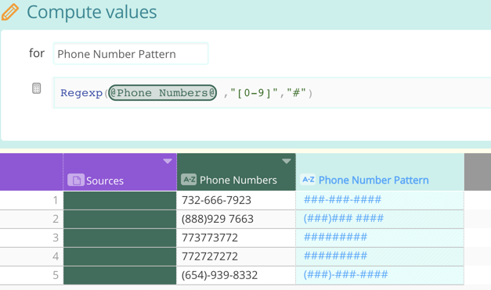Click the phone cell 773773772
Image resolution: width=491 pixels, height=290 pixels.
pos(236,238)
